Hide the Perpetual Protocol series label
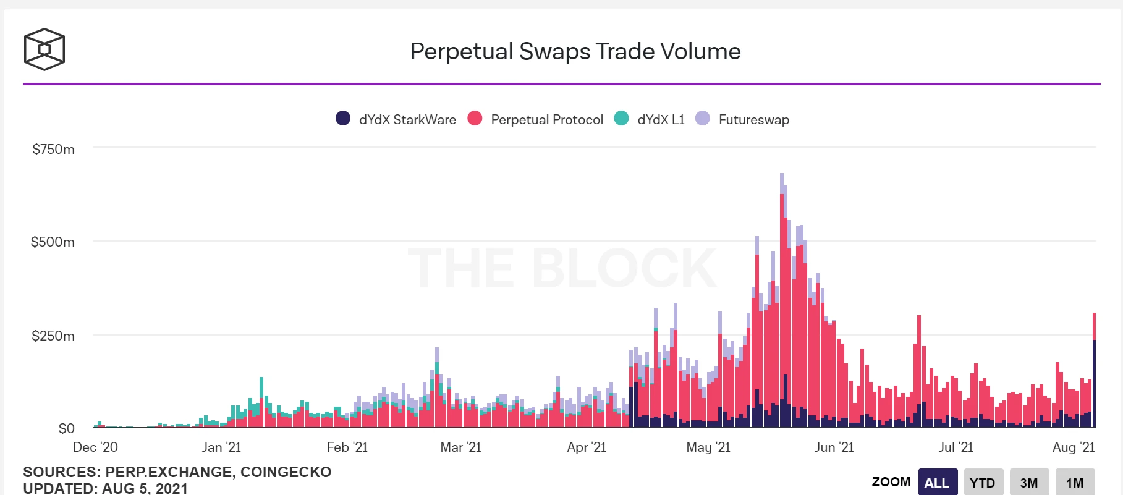This screenshot has width=1123, height=495. tap(547, 120)
